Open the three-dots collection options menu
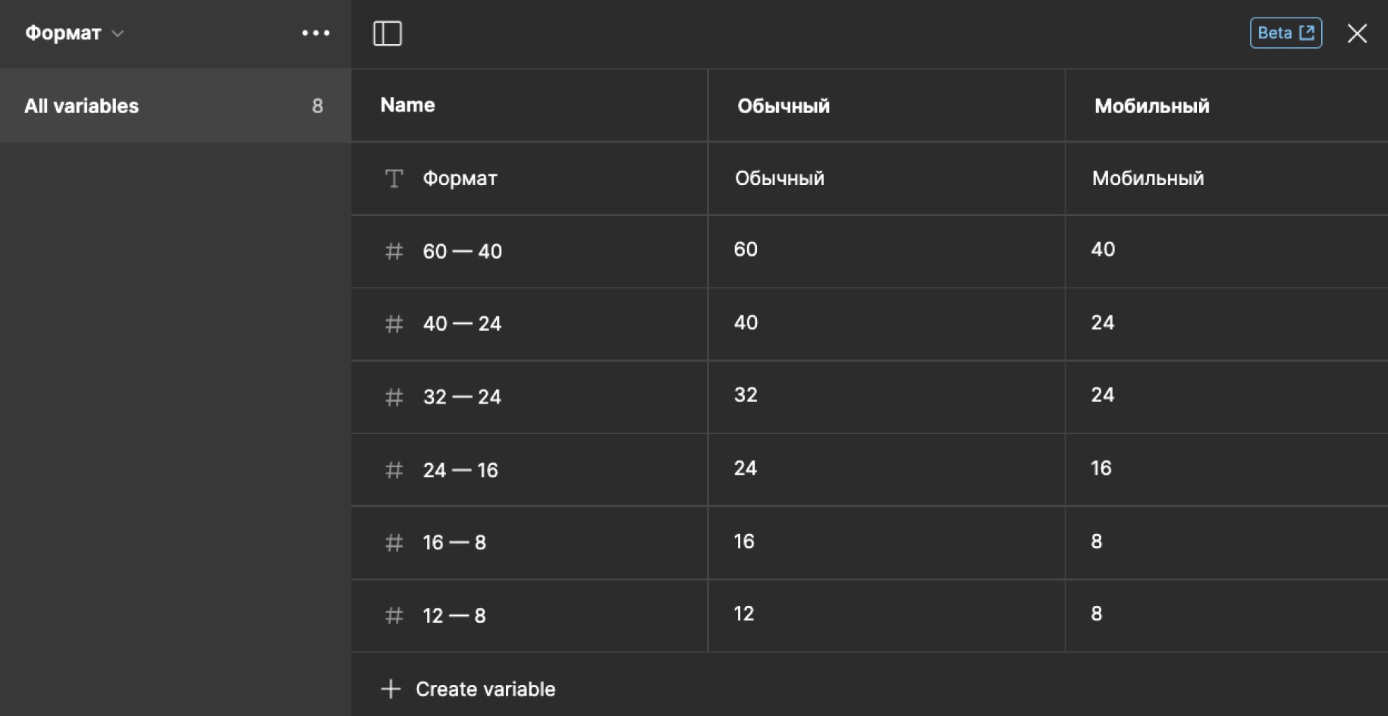Viewport: 1388px width, 716px height. click(x=316, y=33)
